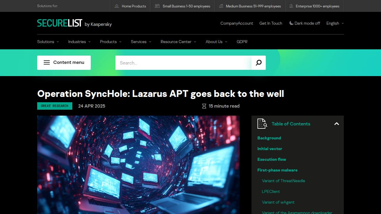Image resolution: width=381 pixels, height=214 pixels.
Task: Expand the Solutions menu
Action: tap(48, 42)
